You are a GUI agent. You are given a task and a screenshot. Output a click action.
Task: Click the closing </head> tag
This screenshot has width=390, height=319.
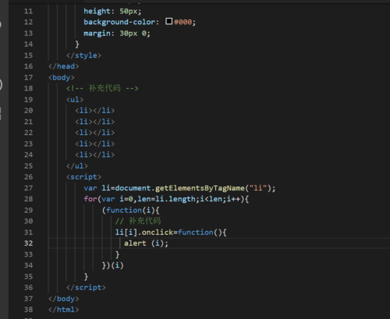(64, 66)
